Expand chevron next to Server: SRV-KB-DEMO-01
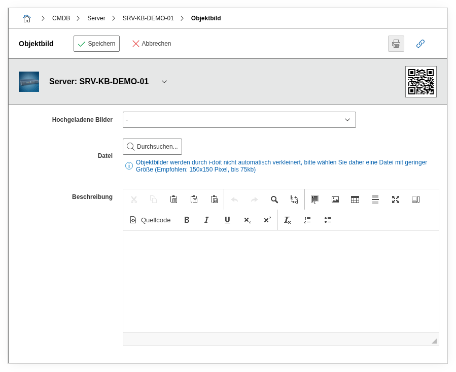This screenshot has width=456, height=372. click(164, 82)
